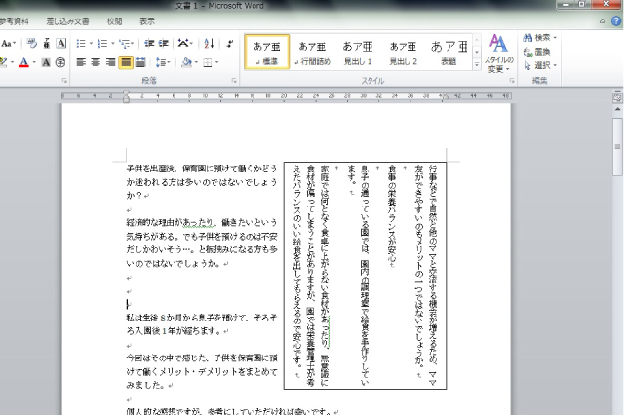
Task: Click the multilevel list icon
Action: coord(125,43)
